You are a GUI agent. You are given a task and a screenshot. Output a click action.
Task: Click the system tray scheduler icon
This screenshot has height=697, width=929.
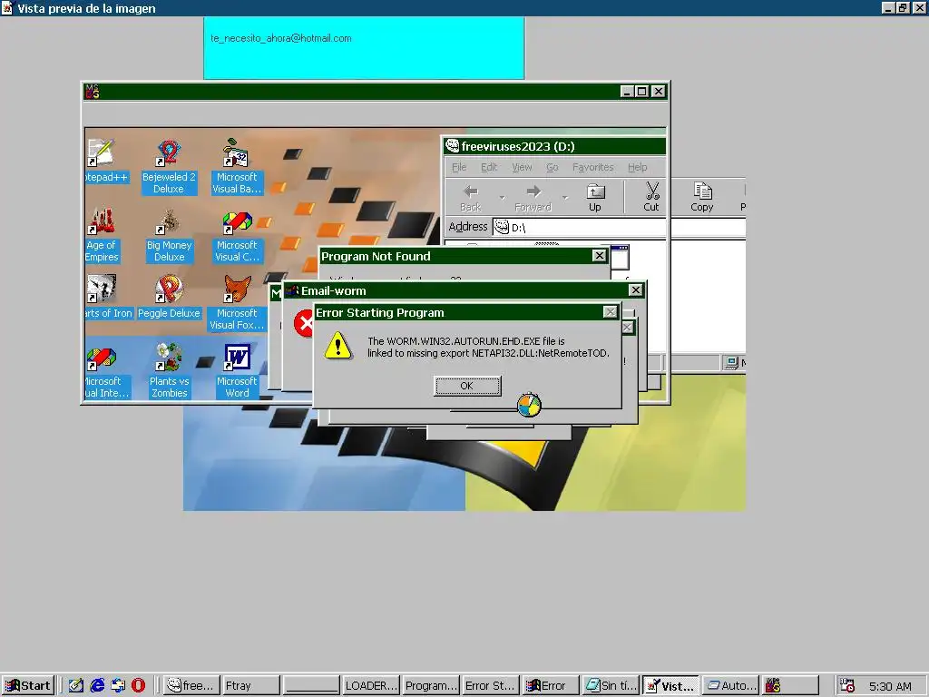[847, 686]
